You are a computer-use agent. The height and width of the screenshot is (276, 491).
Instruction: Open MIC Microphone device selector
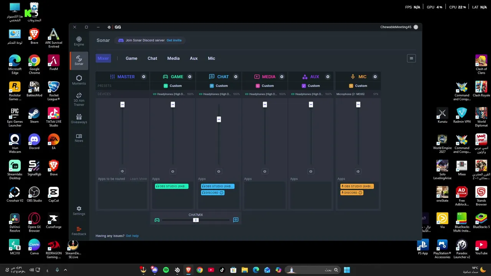tap(358, 94)
